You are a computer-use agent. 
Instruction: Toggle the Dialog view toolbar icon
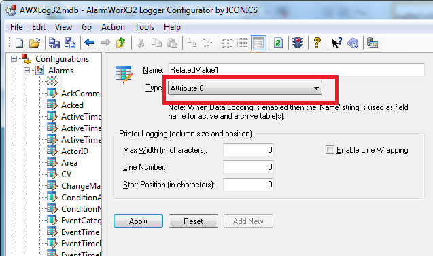coord(258,43)
